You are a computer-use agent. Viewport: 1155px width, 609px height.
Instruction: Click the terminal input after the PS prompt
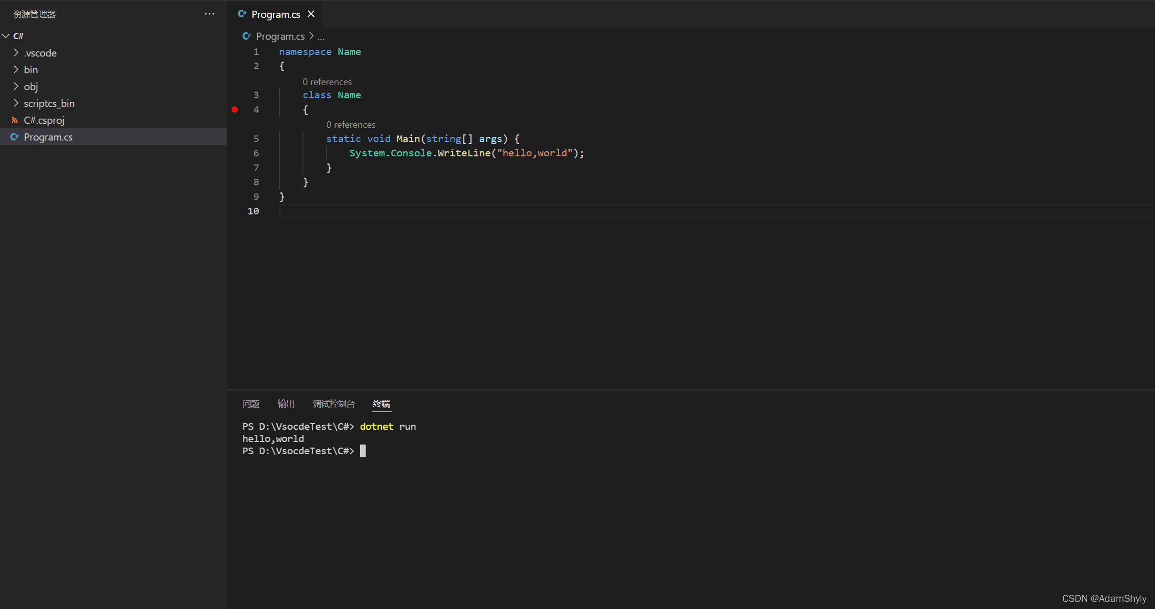click(364, 451)
